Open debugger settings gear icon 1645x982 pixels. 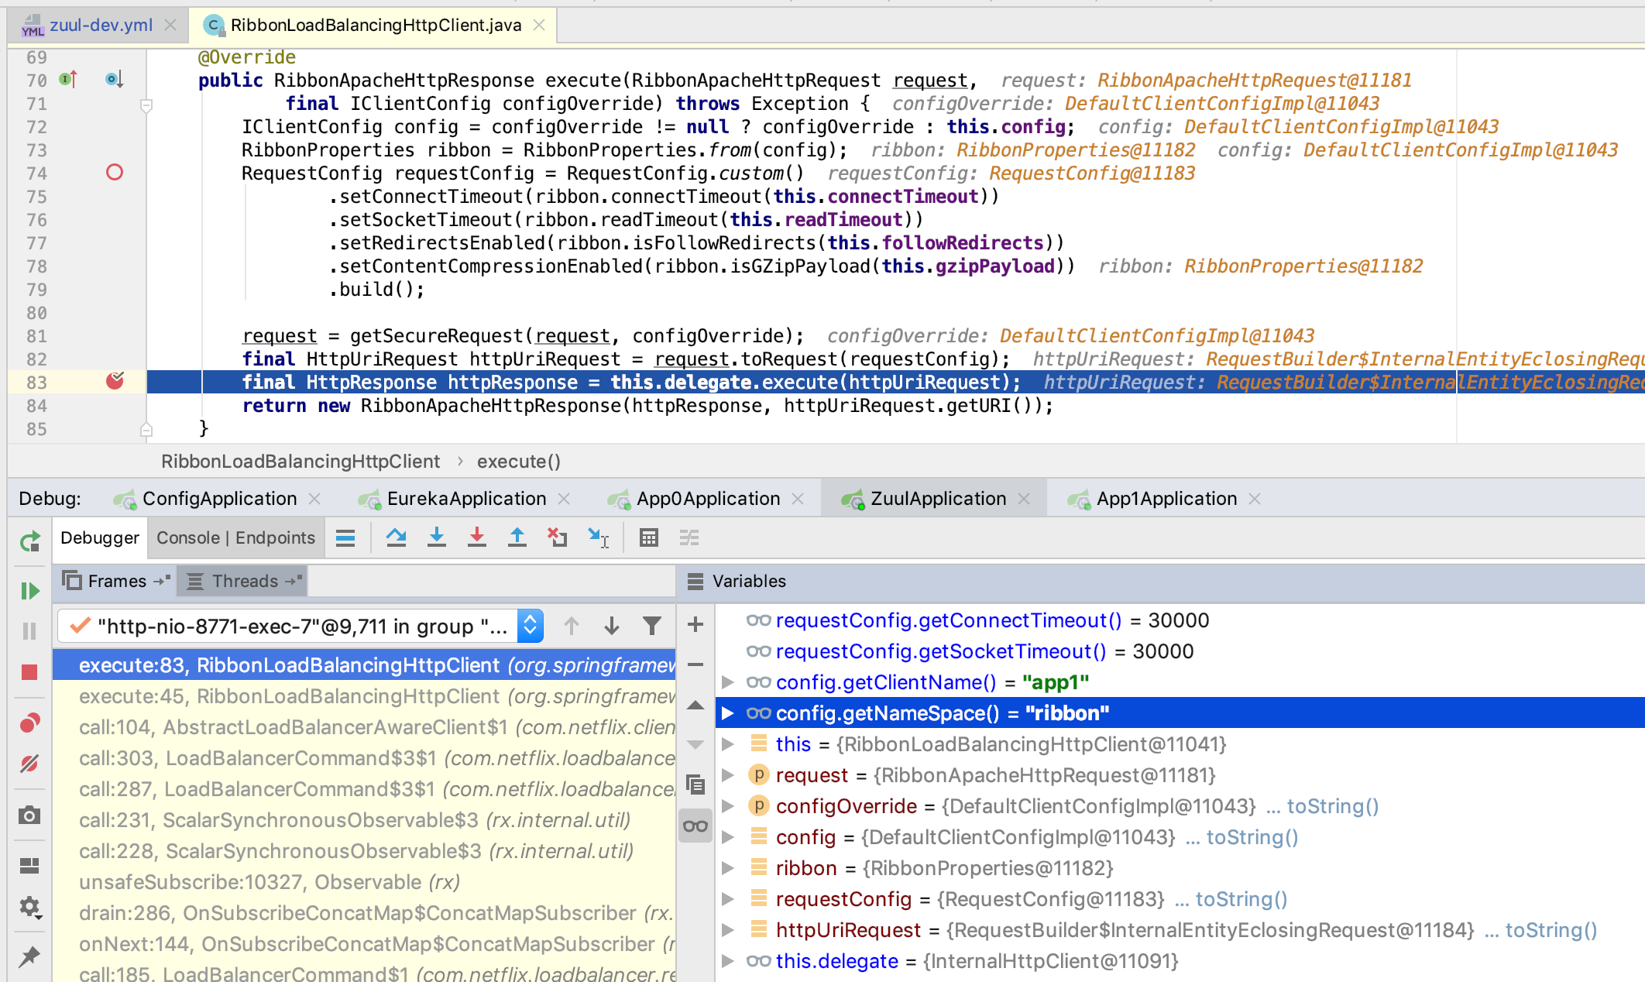[x=29, y=906]
